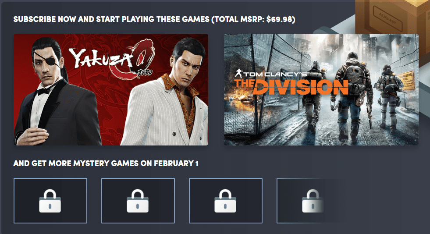Select the first locked mystery game tile
The height and width of the screenshot is (234, 430).
(50, 201)
